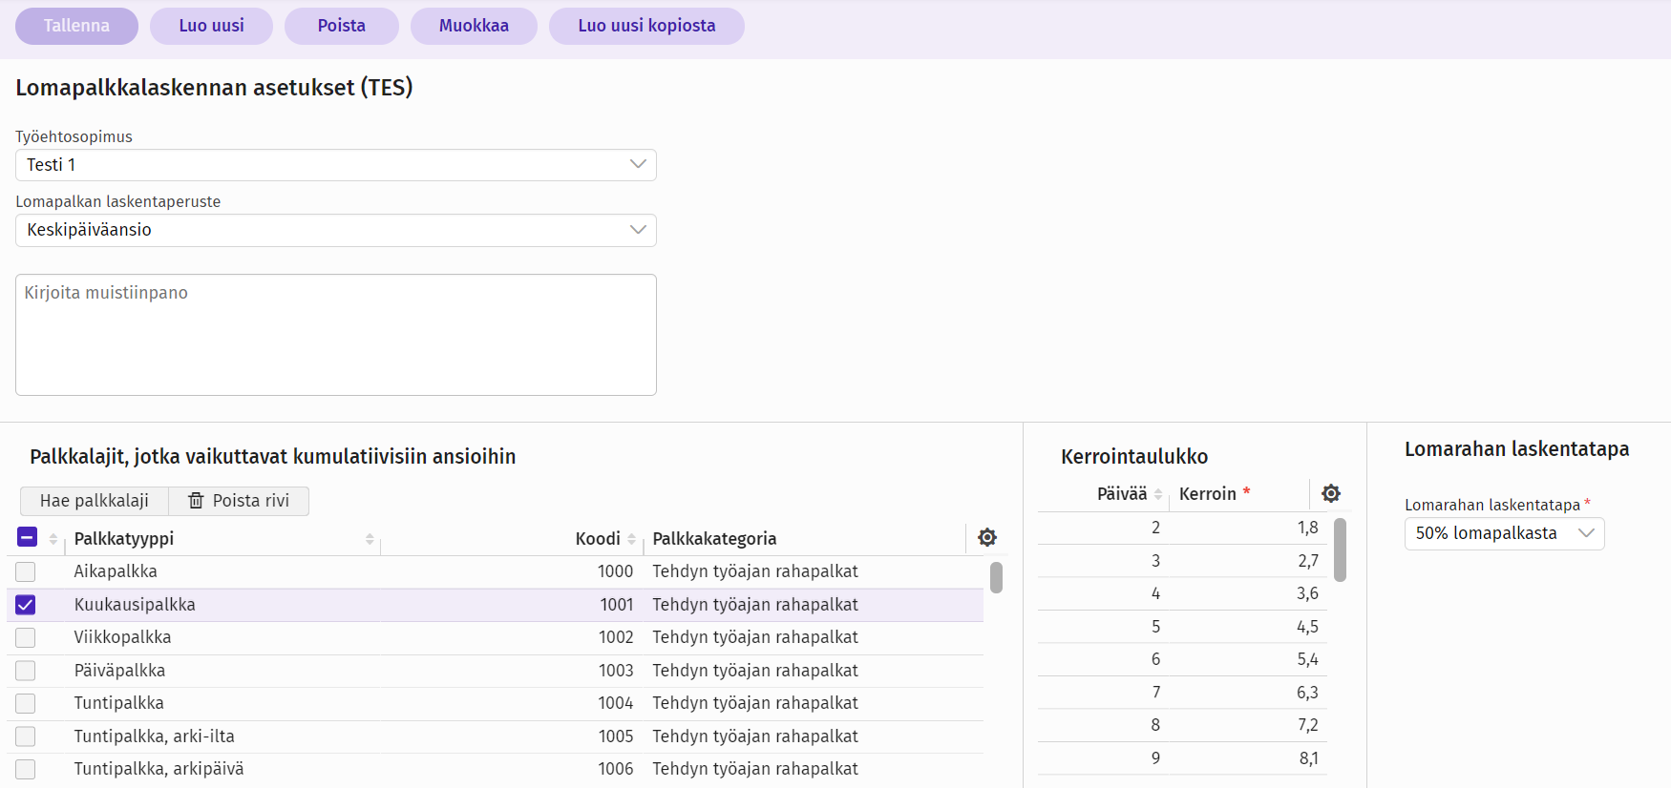Sort using arrows beside select-all checkbox

(x=53, y=539)
